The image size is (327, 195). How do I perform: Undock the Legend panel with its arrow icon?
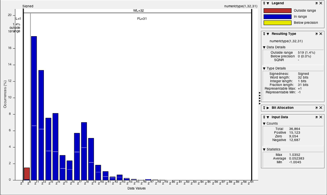pos(316,3)
